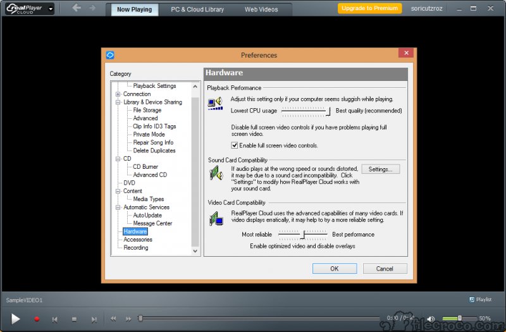Click the playback seek bar
Viewport: 506px width, 332px height.
tap(259, 319)
